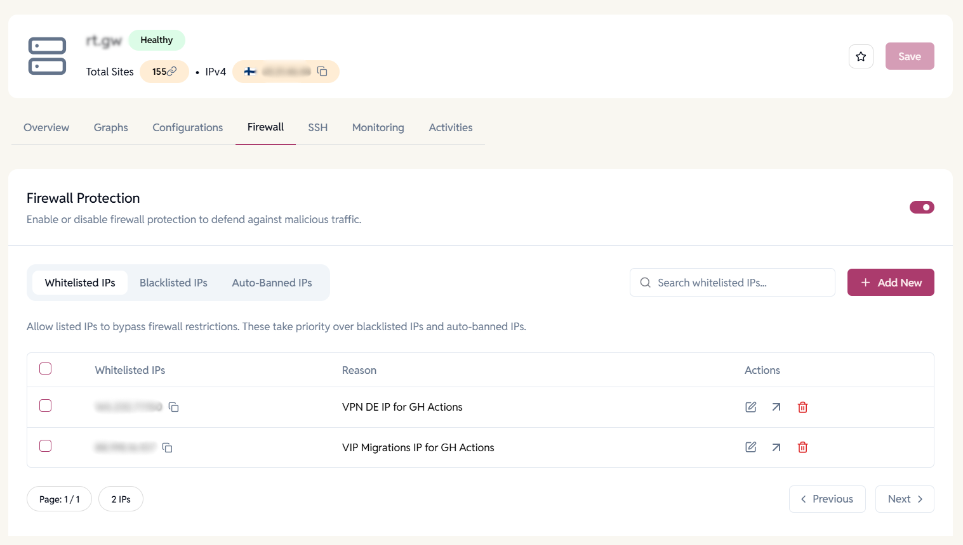
Task: Click the Add New button
Action: point(890,283)
